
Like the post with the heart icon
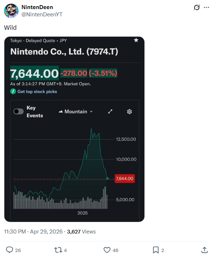tap(107, 250)
